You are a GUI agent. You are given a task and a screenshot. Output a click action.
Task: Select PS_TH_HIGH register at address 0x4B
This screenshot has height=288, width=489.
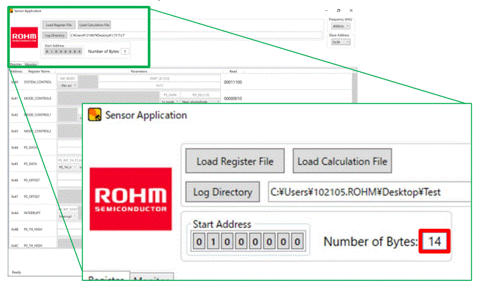33,230
